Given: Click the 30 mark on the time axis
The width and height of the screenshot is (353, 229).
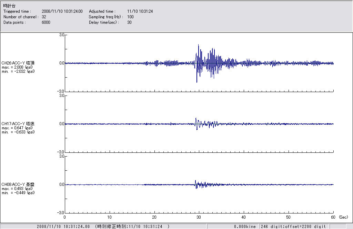Looking at the screenshot, I should [199, 217].
